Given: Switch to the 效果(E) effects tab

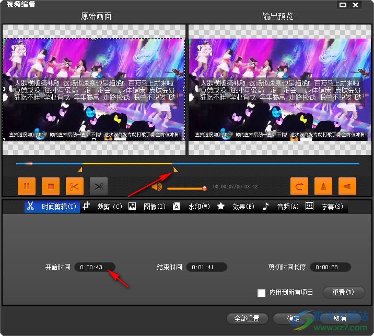Looking at the screenshot, I should [236, 207].
